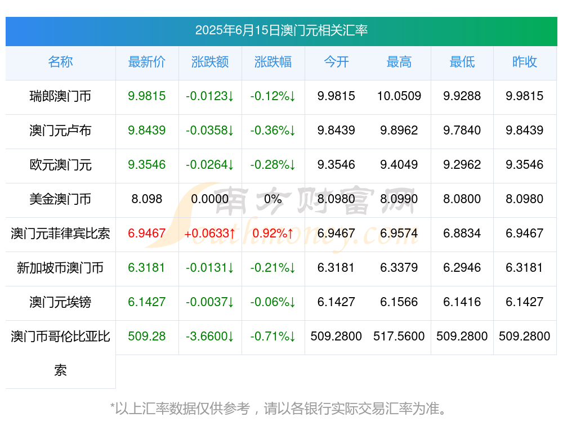Viewport: 563px width, 426px height.
Task: Click the disclaimer text below the table
Action: pos(278,409)
